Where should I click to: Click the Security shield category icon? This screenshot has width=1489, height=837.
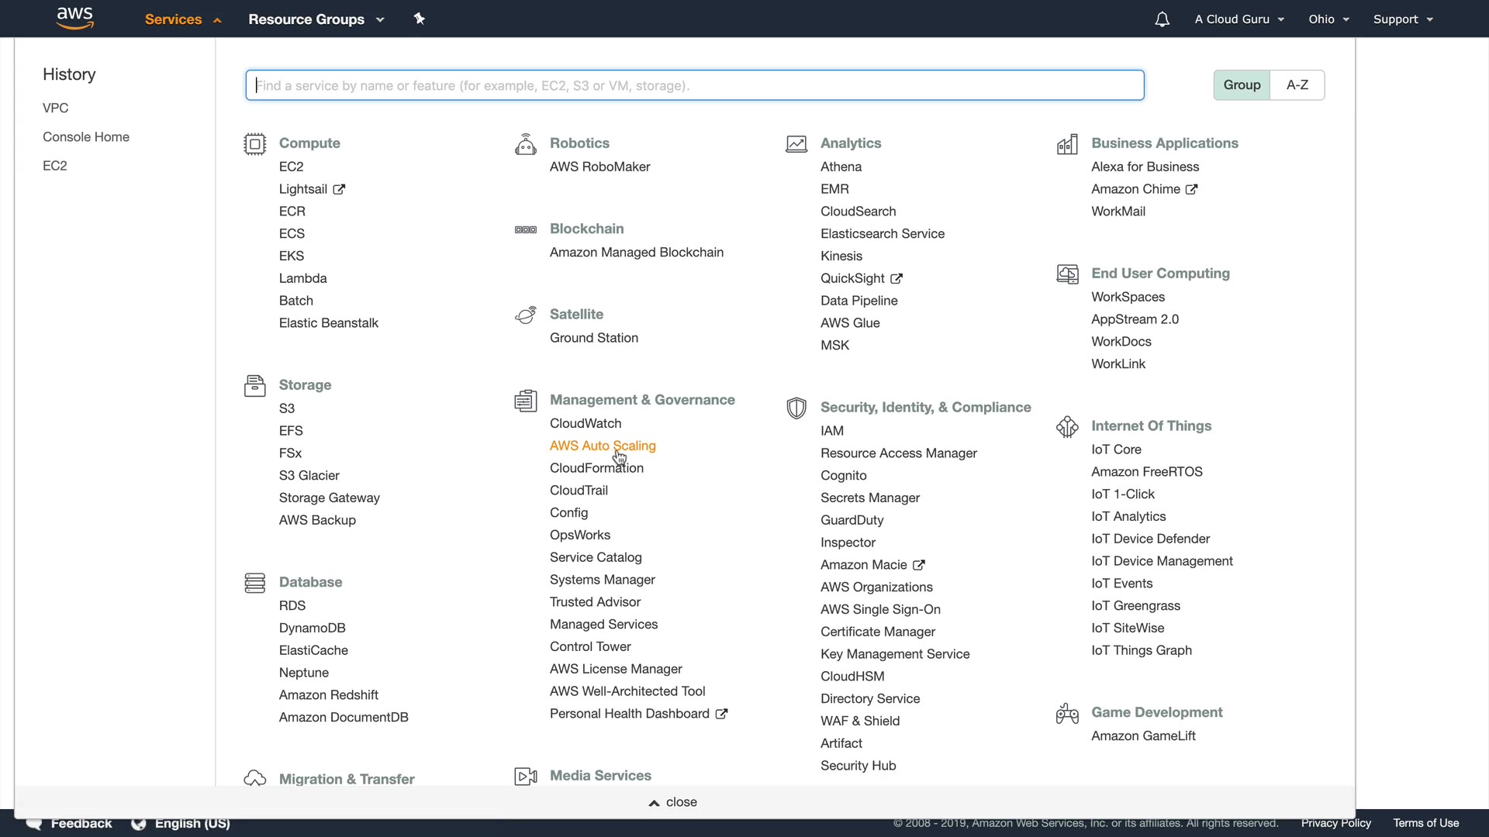pyautogui.click(x=796, y=408)
